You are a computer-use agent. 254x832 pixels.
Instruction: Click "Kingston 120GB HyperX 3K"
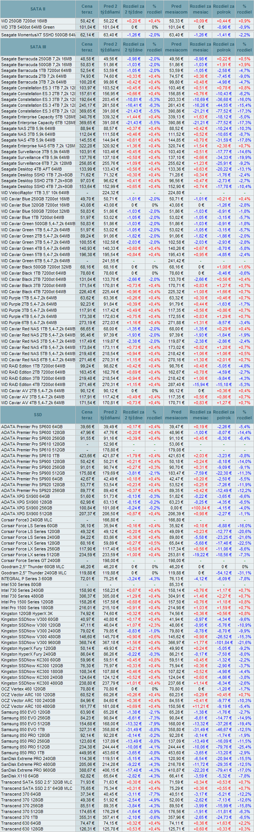click(x=27, y=613)
